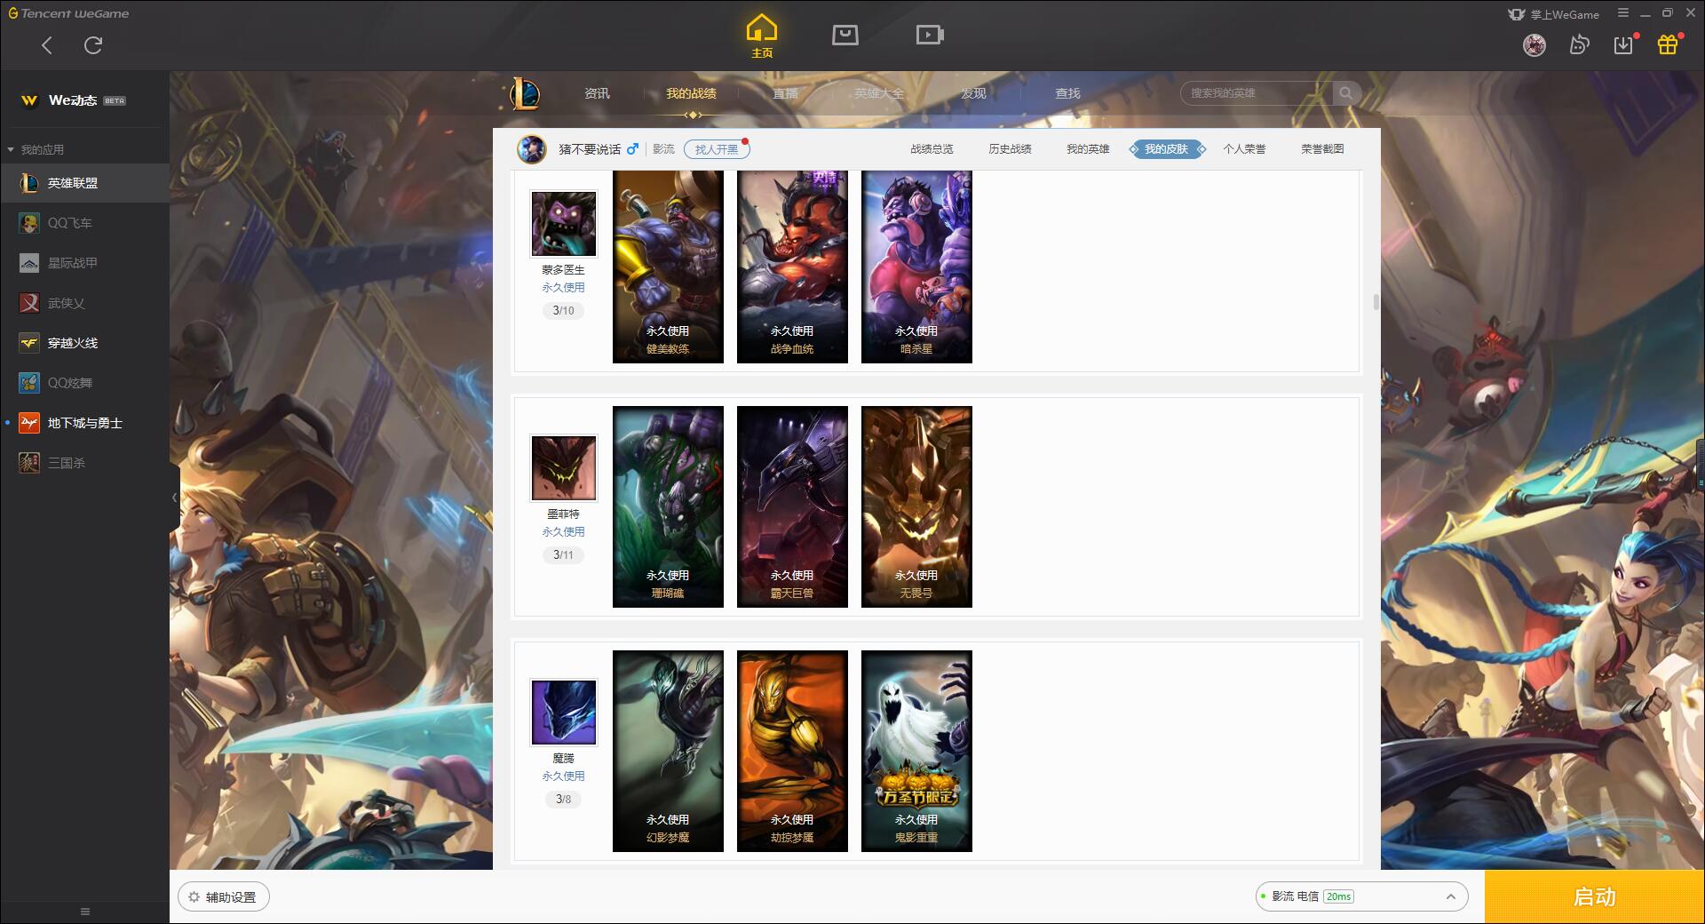Open 劫掠梦魇 skin card
Viewport: 1705px width, 924px height.
pos(792,751)
